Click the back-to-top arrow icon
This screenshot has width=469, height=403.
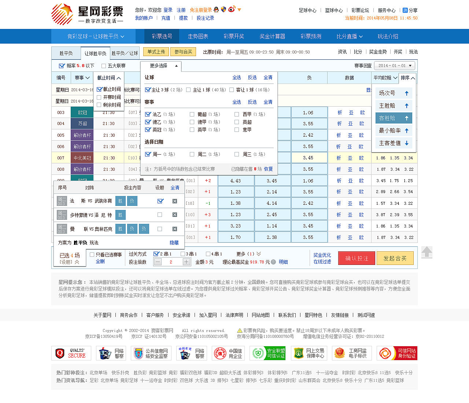tap(426, 252)
